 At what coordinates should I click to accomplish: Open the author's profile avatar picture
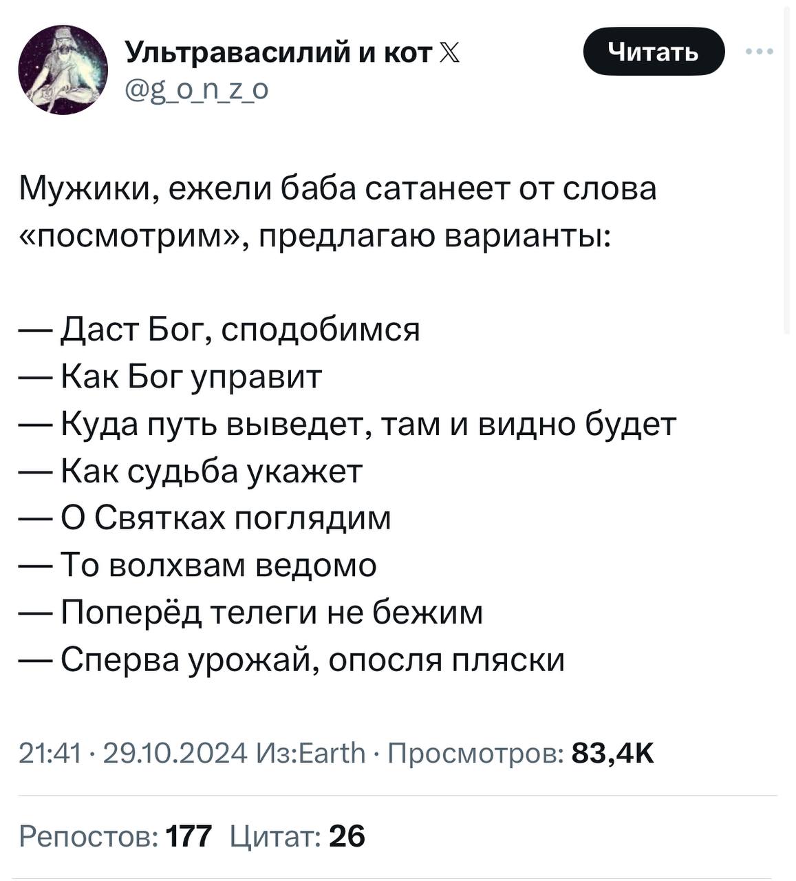[63, 69]
